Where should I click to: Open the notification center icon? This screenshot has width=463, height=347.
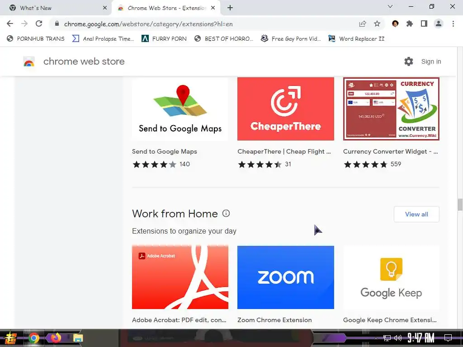coord(448,338)
